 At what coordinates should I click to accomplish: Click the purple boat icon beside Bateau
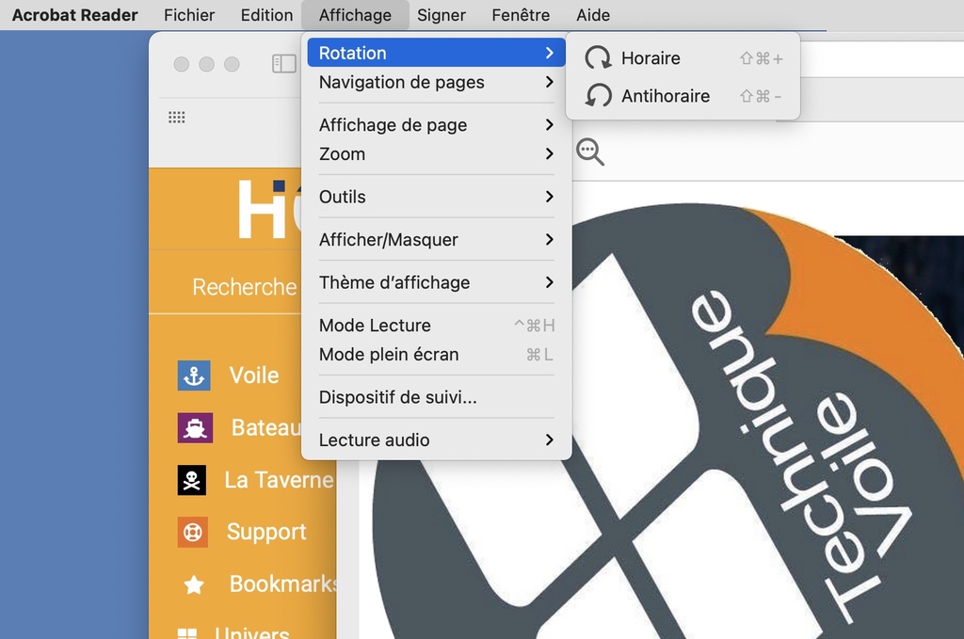click(195, 427)
